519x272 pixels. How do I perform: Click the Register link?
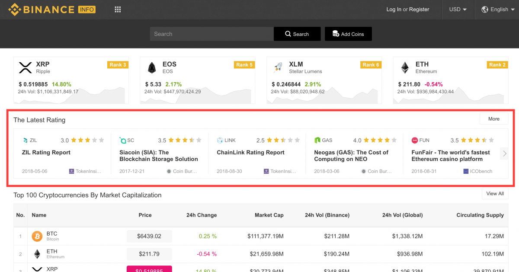[x=419, y=10]
